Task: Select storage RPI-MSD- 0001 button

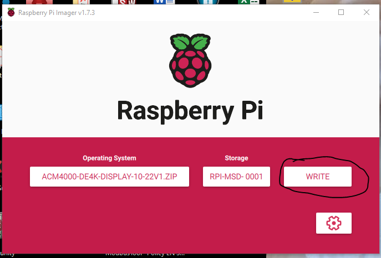Action: 236,177
